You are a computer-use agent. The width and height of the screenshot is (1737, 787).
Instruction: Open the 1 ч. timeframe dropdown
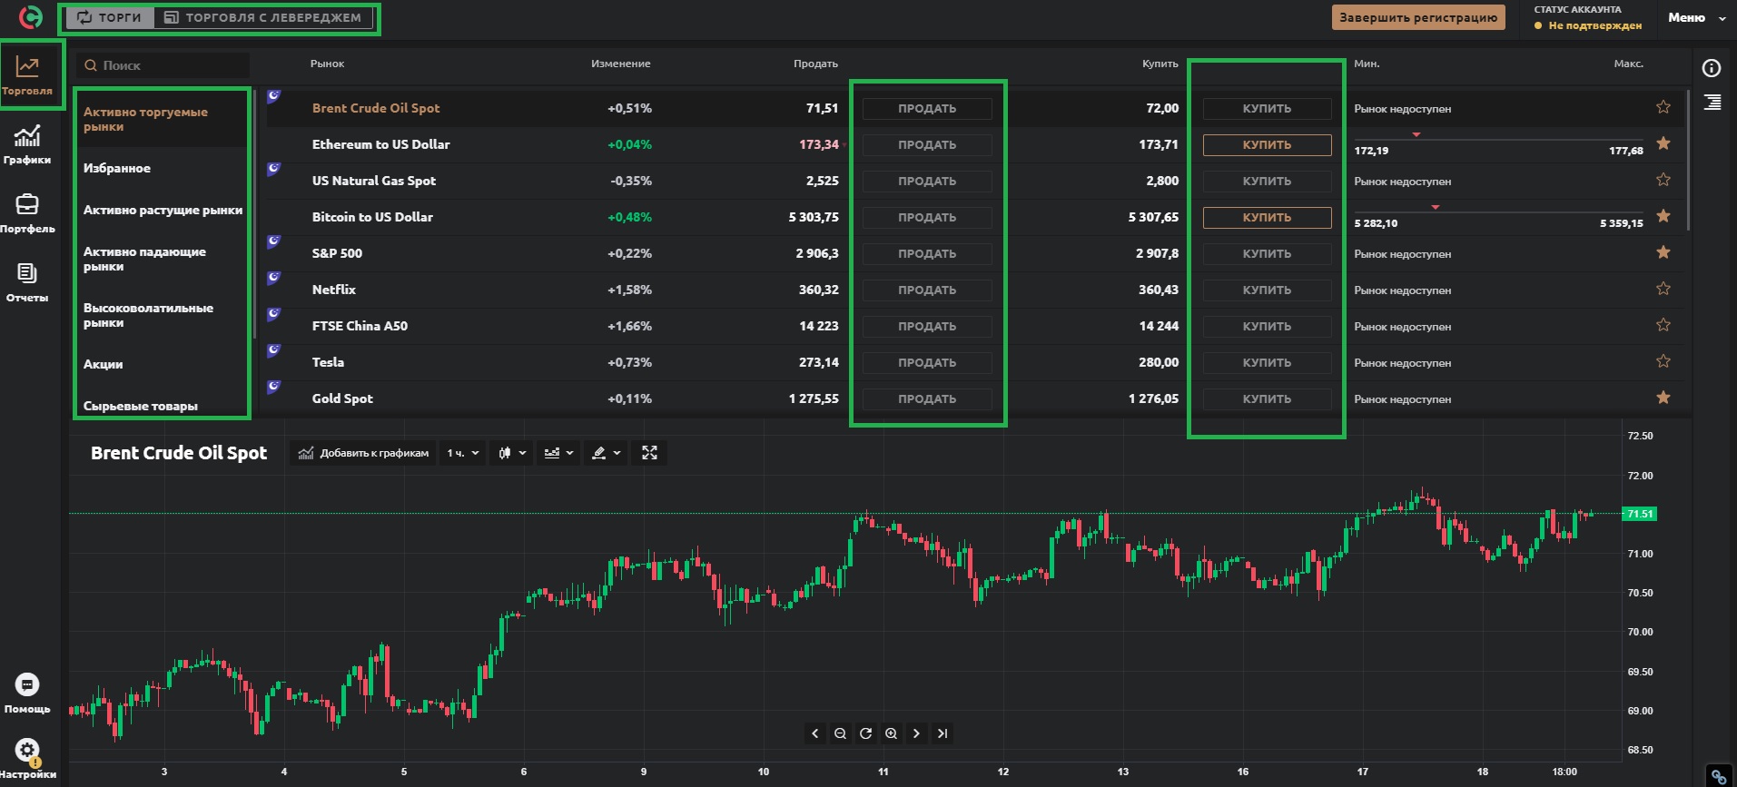[462, 453]
